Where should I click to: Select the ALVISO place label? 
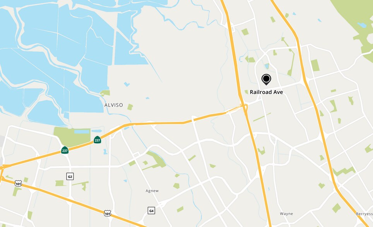(x=114, y=105)
